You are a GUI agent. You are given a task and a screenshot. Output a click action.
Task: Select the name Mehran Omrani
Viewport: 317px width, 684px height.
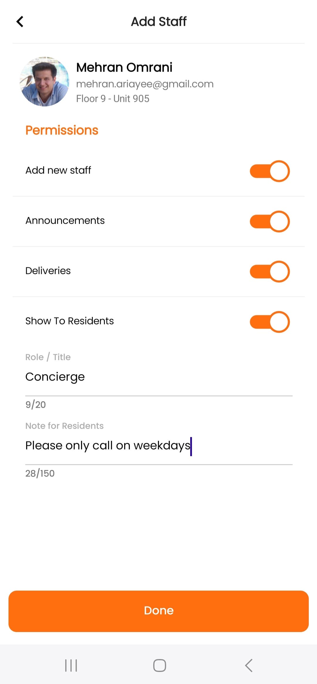tap(124, 67)
